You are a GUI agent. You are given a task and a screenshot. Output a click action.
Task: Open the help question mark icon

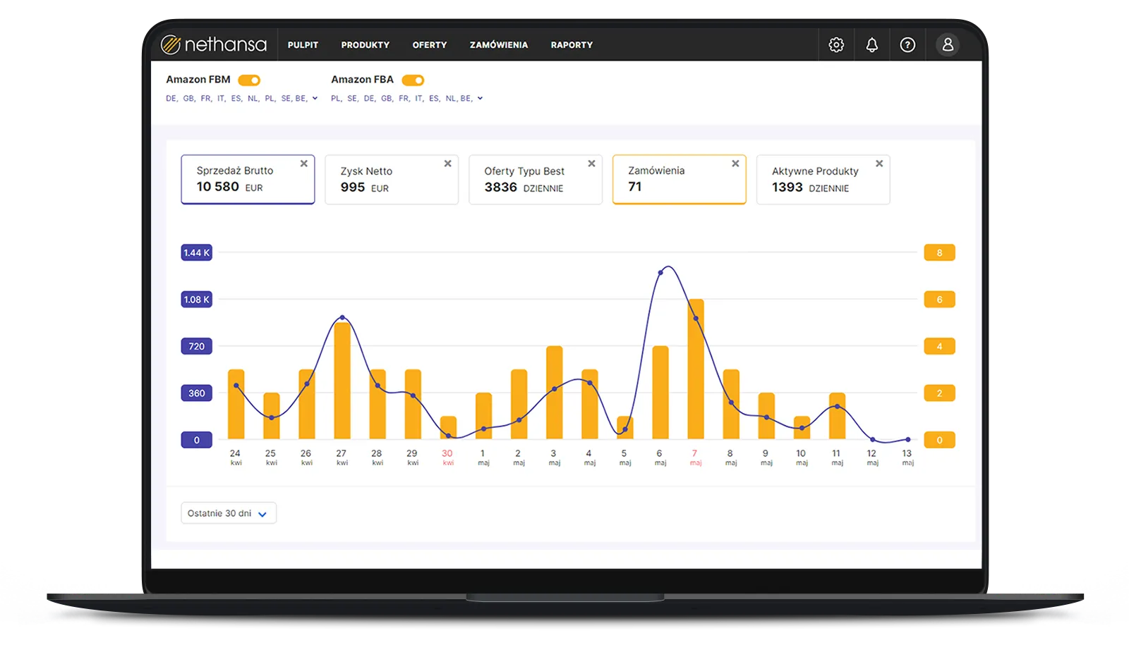pyautogui.click(x=907, y=45)
